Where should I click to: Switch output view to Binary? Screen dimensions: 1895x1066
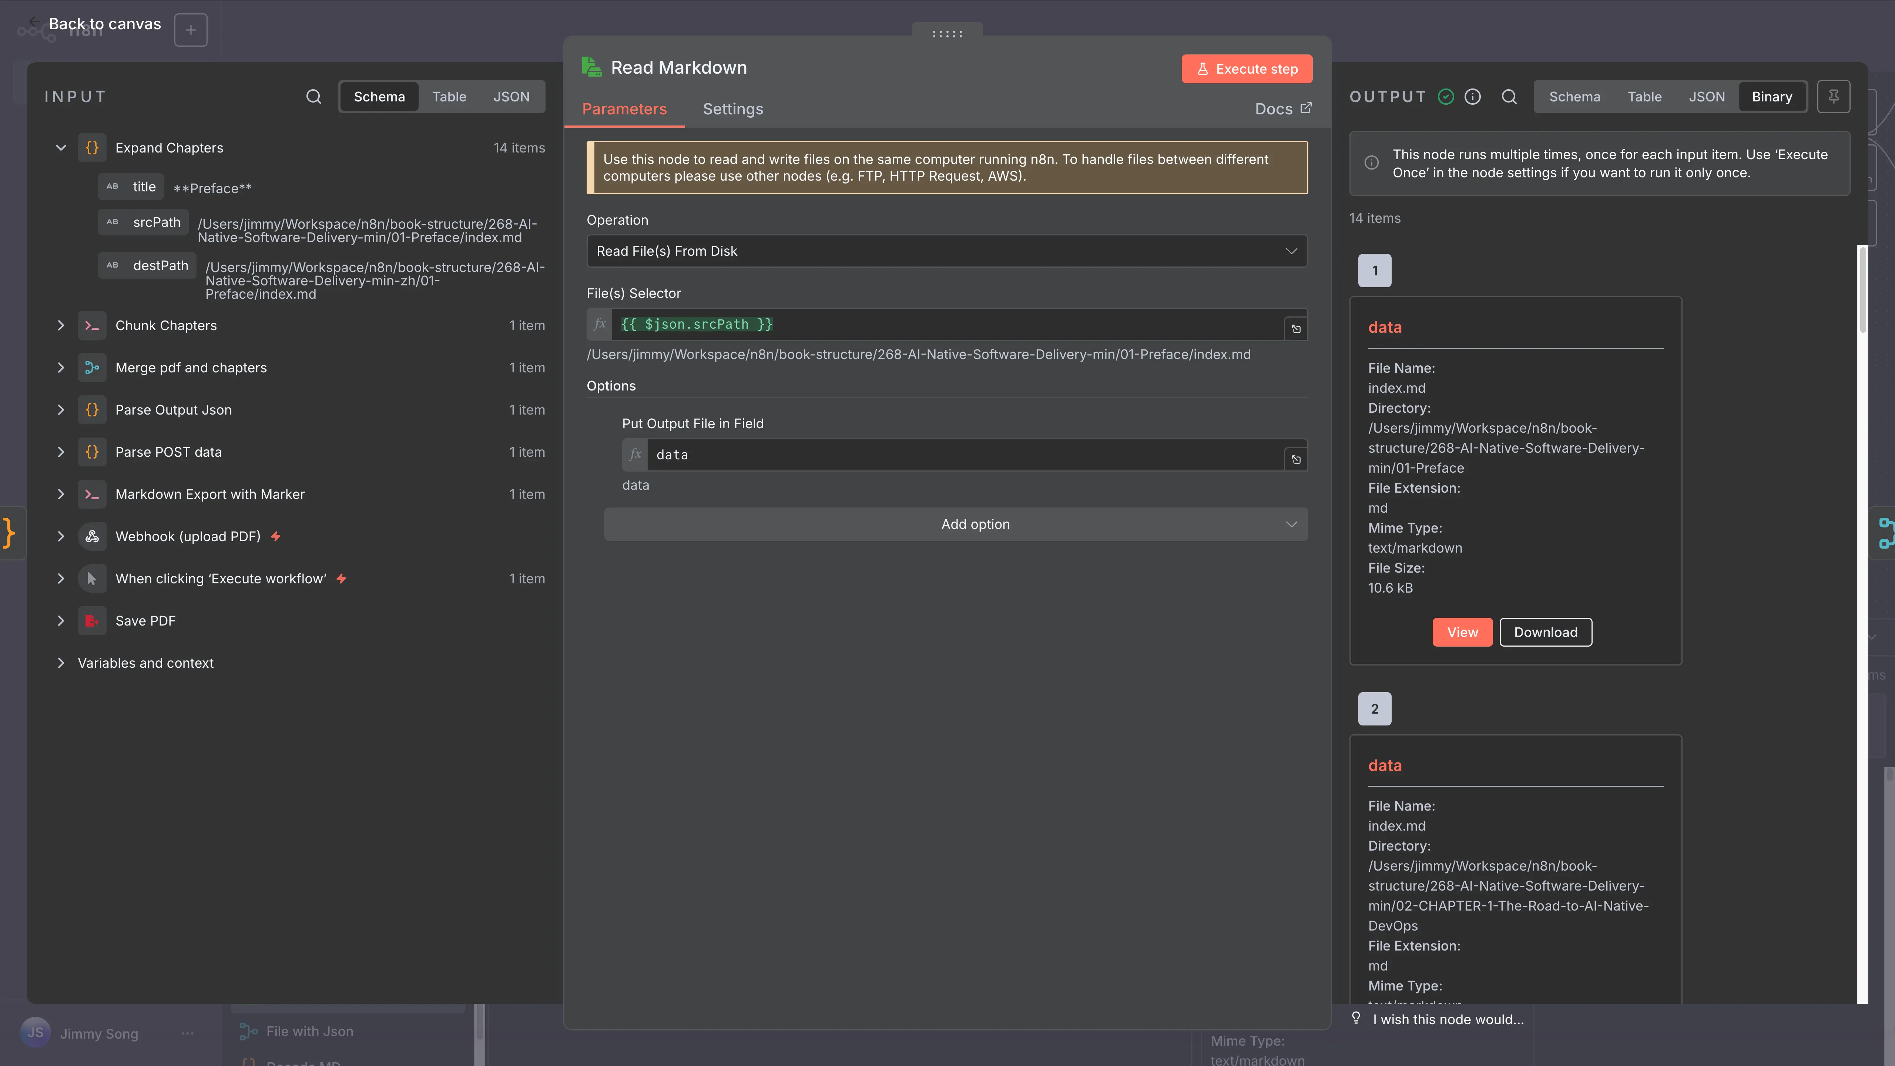point(1771,96)
